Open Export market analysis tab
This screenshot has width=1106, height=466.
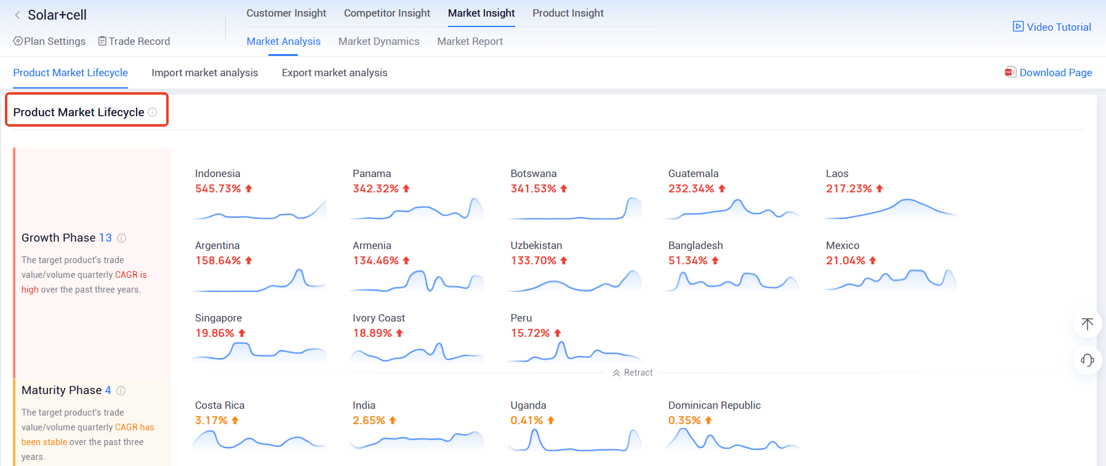click(x=335, y=73)
